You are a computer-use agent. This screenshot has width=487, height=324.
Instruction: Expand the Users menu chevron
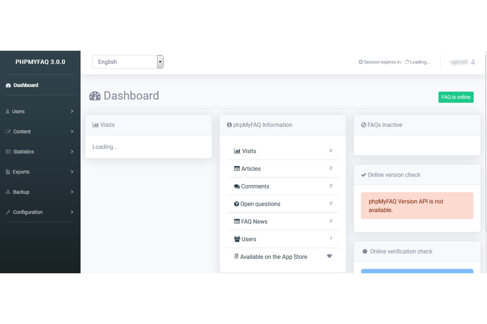(72, 112)
